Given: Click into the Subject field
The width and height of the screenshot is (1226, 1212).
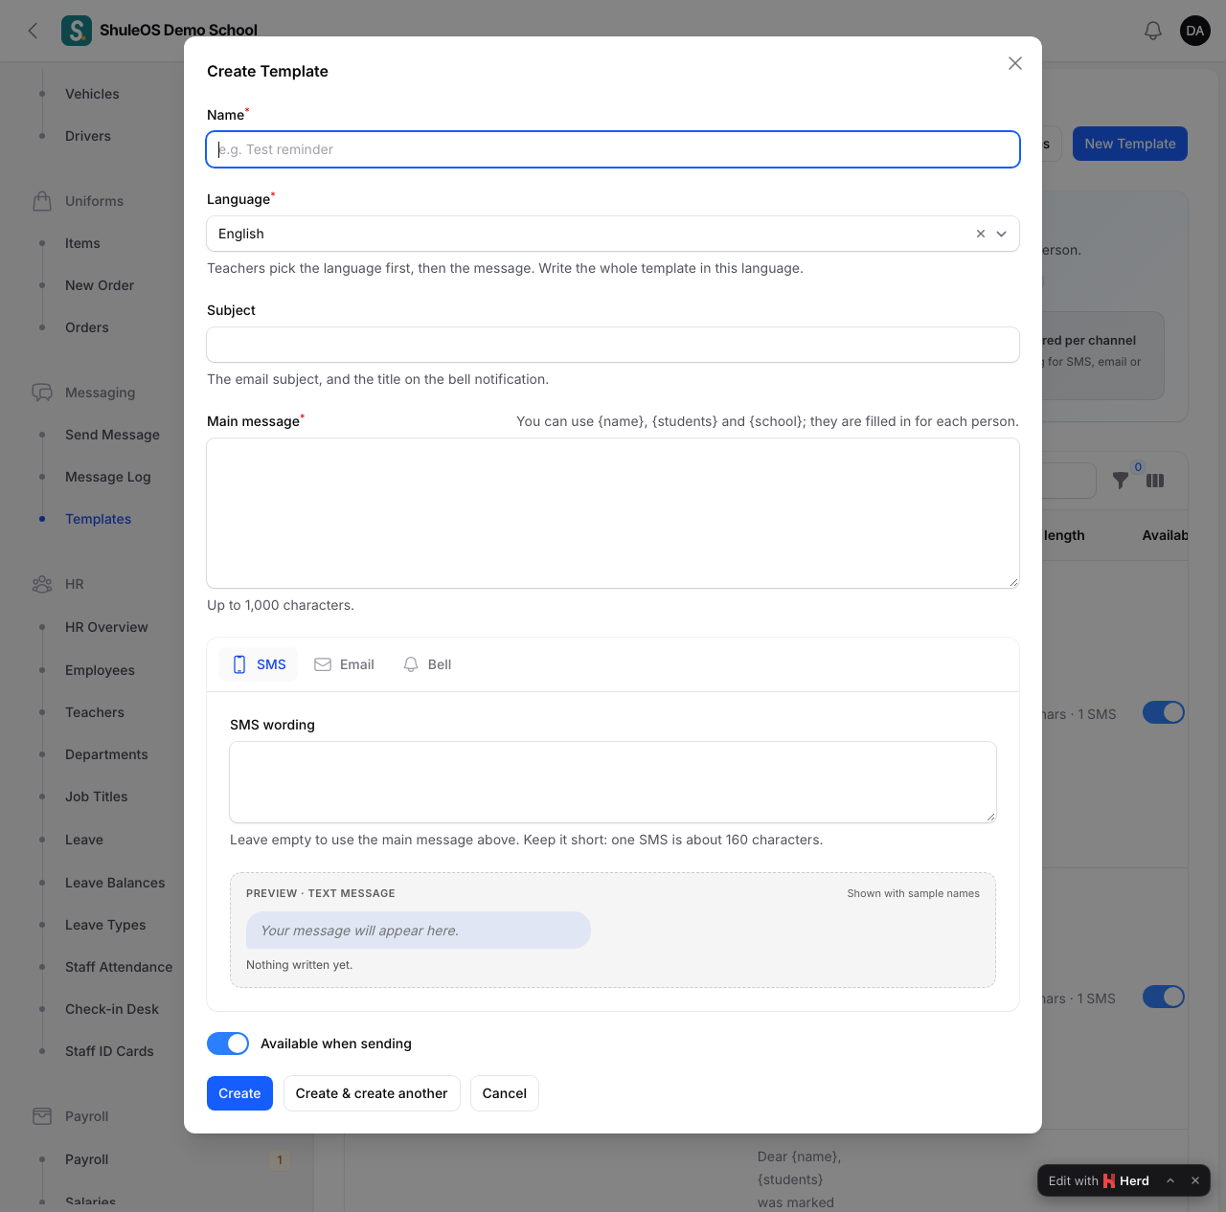Looking at the screenshot, I should (x=613, y=345).
